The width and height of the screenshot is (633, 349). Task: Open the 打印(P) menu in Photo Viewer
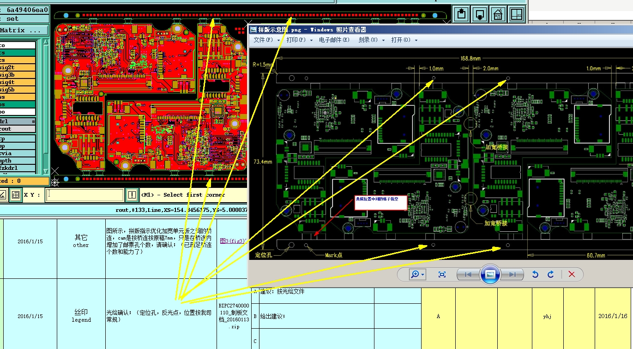tap(299, 40)
